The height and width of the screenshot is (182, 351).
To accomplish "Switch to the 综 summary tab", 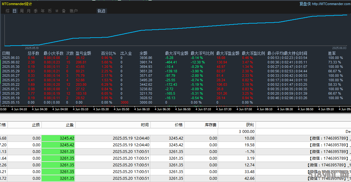I will click(8, 11).
